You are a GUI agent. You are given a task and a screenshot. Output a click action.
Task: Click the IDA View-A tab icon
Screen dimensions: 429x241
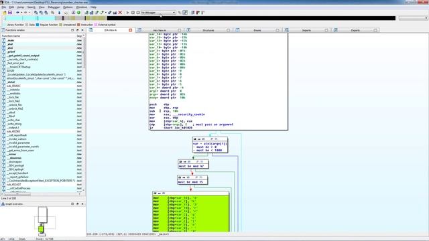91,30
